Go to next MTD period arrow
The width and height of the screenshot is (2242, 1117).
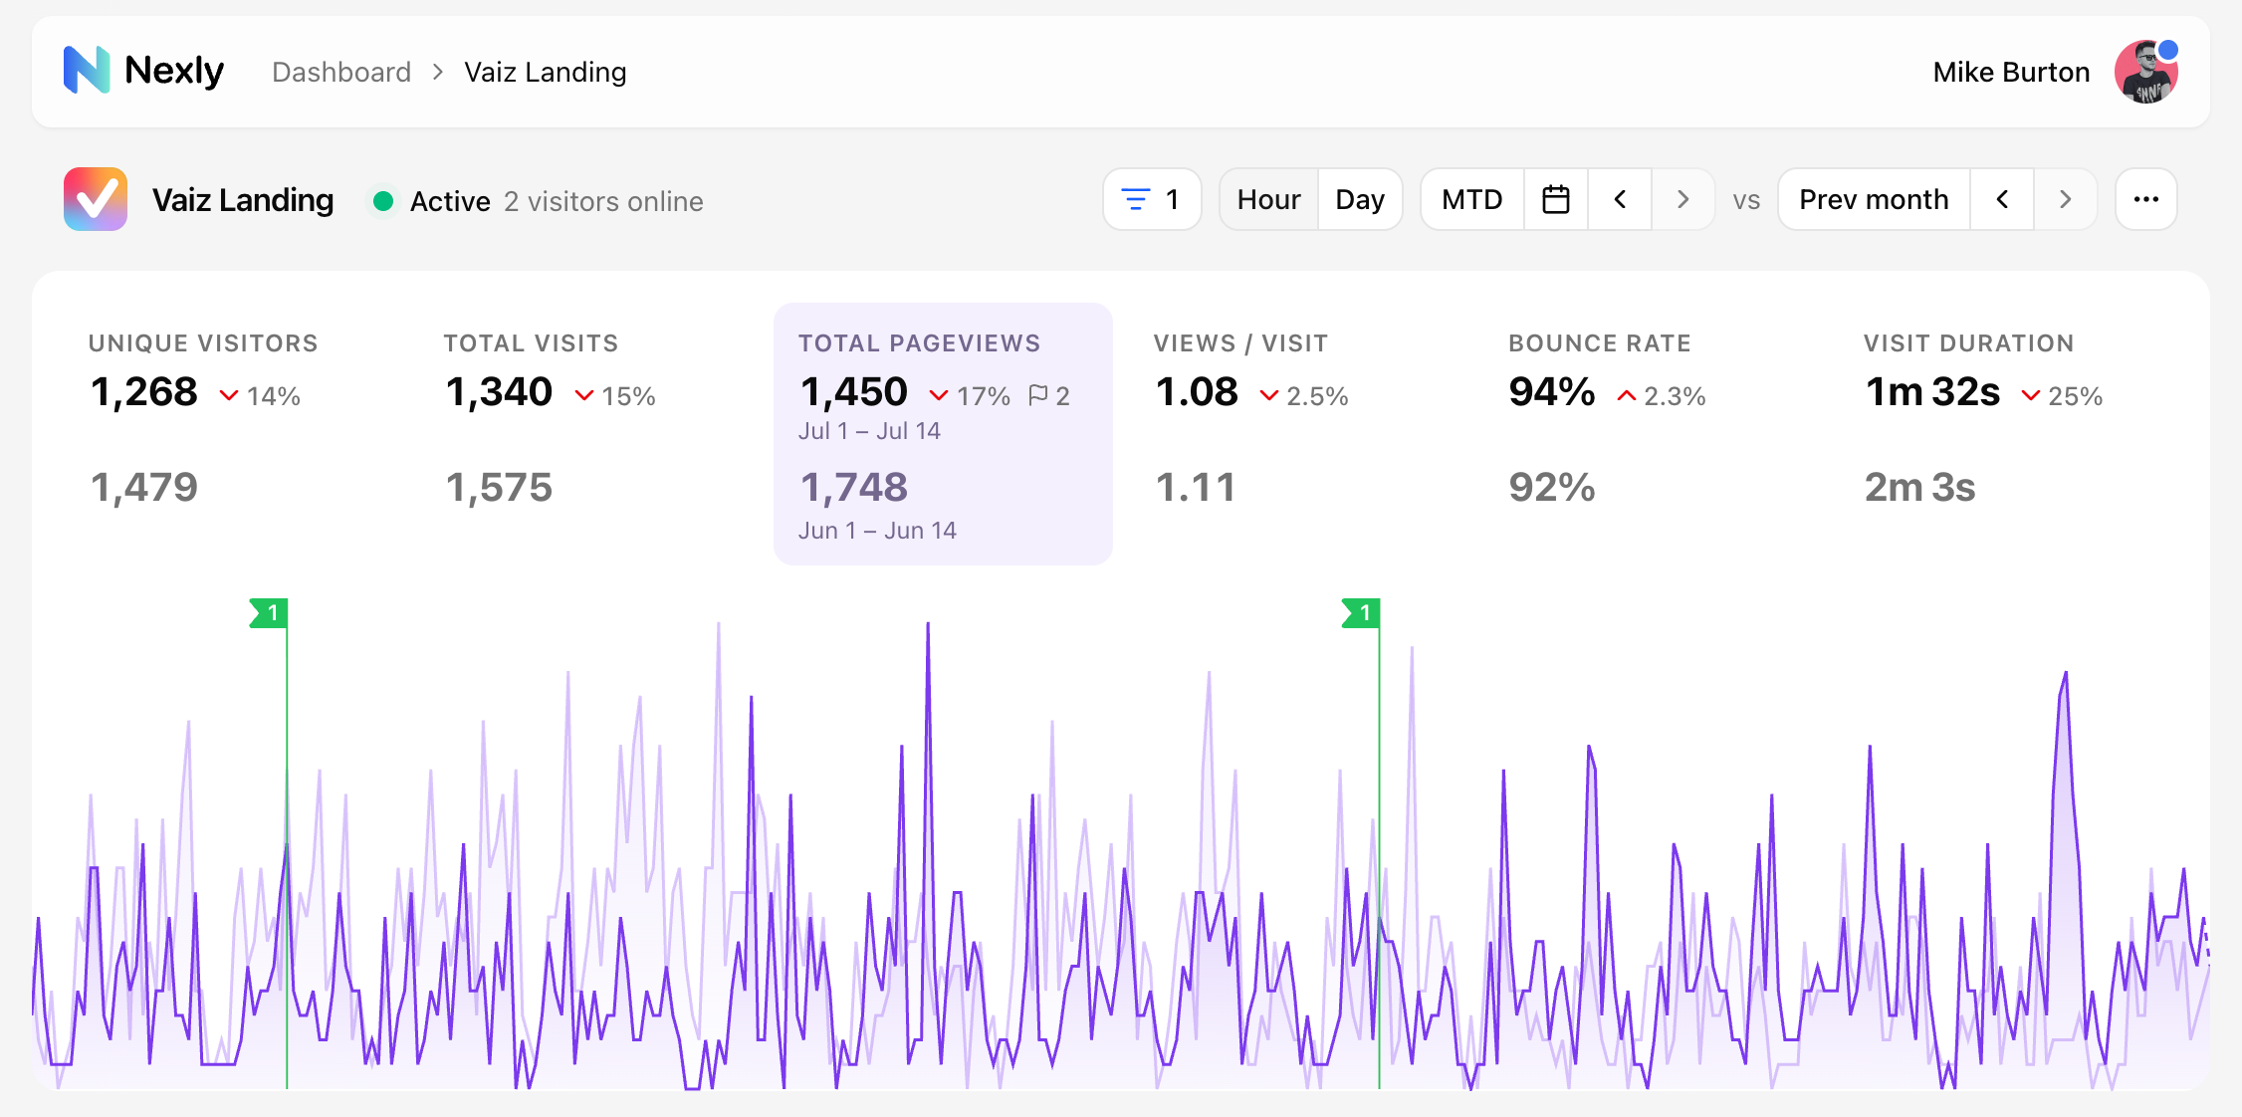(x=1682, y=199)
